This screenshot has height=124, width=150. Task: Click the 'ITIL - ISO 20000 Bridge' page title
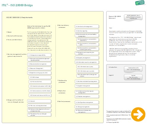(x=17, y=5)
